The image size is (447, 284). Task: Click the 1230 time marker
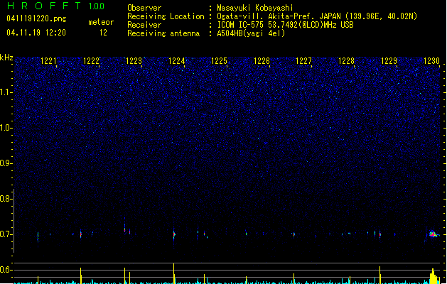pos(431,61)
